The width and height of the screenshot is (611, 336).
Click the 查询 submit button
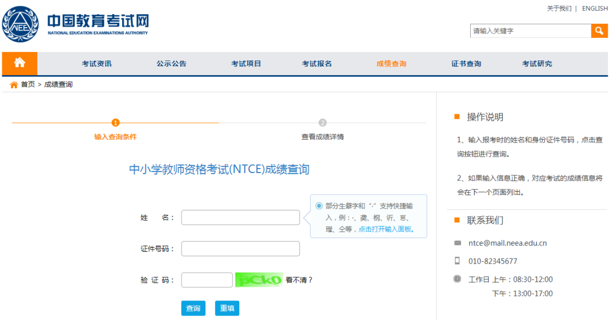click(x=193, y=308)
